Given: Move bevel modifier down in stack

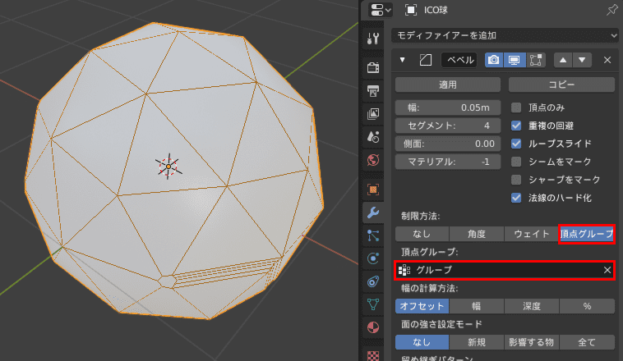Looking at the screenshot, I should [x=582, y=60].
